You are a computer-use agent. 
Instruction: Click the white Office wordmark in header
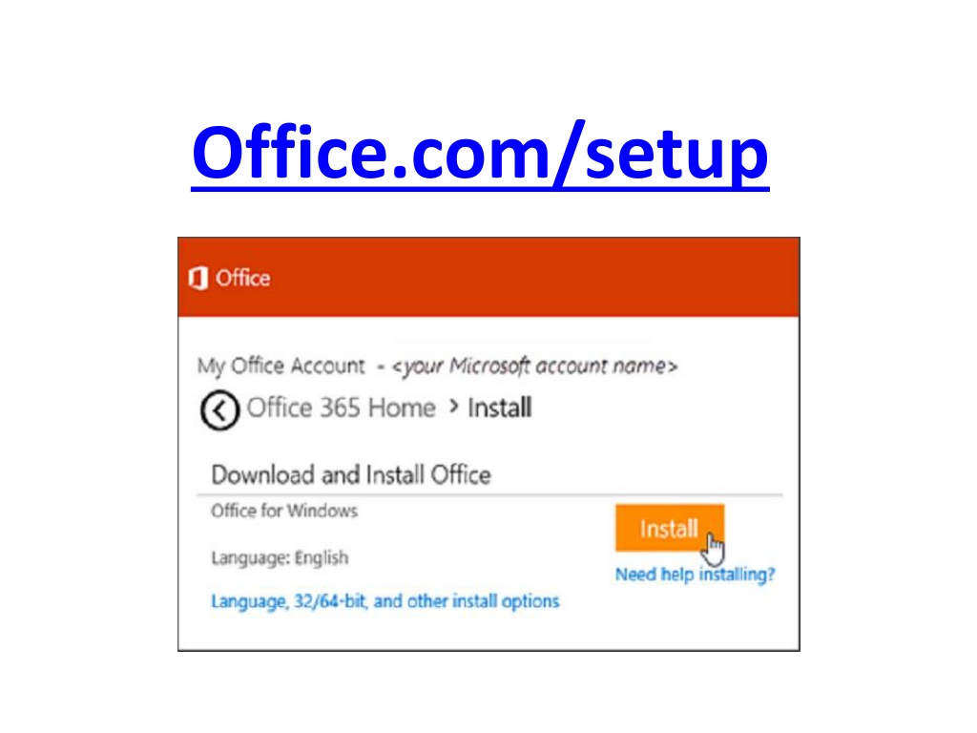[243, 278]
